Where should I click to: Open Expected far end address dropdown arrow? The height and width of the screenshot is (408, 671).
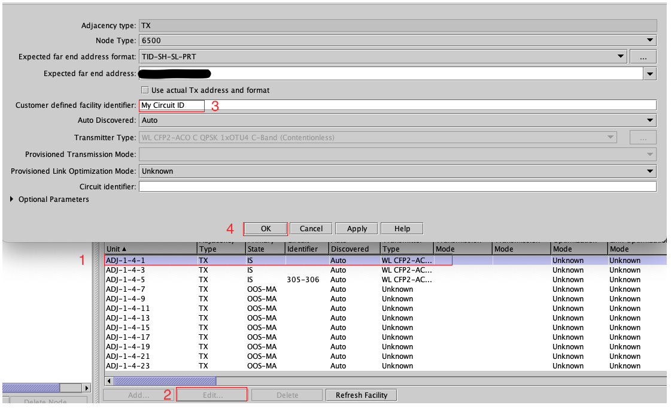click(649, 74)
